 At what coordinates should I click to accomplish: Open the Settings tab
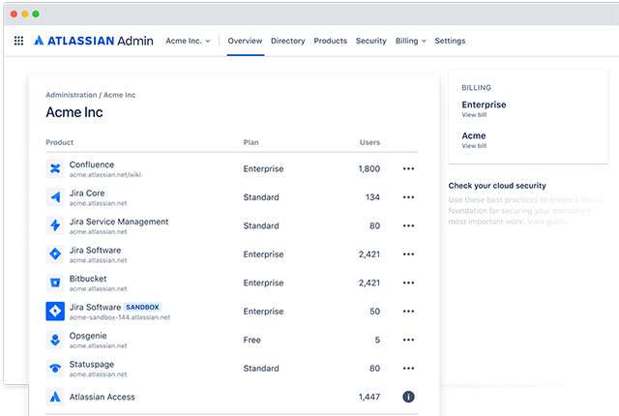coord(450,41)
